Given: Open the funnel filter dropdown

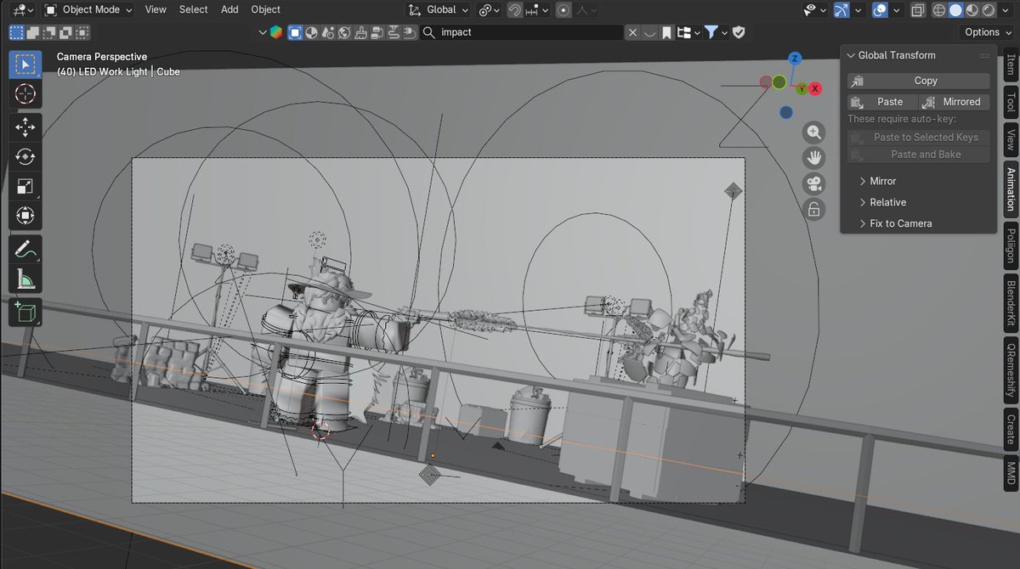Looking at the screenshot, I should 716,32.
